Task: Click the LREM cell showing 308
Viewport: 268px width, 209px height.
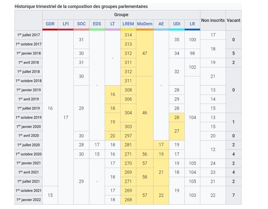Action: pos(128,90)
